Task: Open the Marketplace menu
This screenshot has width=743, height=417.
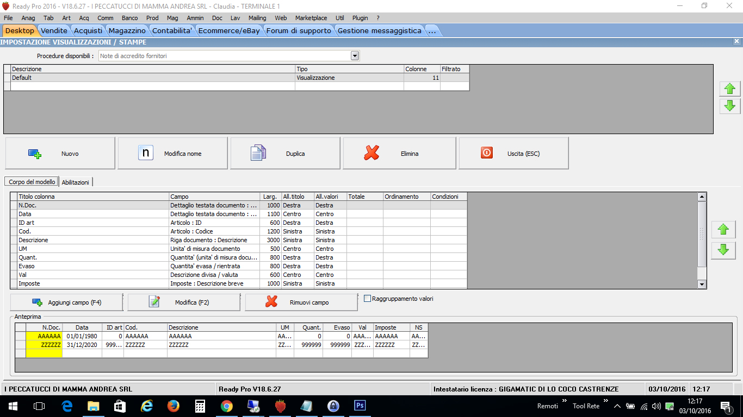Action: tap(311, 18)
